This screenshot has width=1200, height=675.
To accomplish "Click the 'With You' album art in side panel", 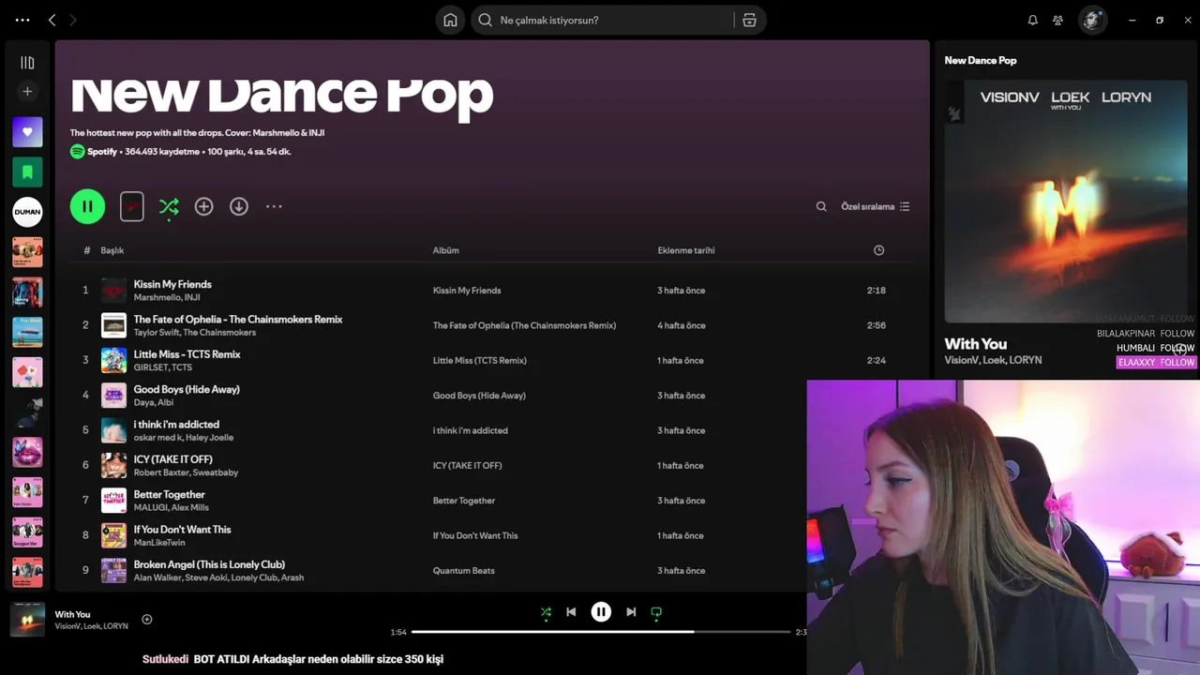I will [x=1066, y=202].
